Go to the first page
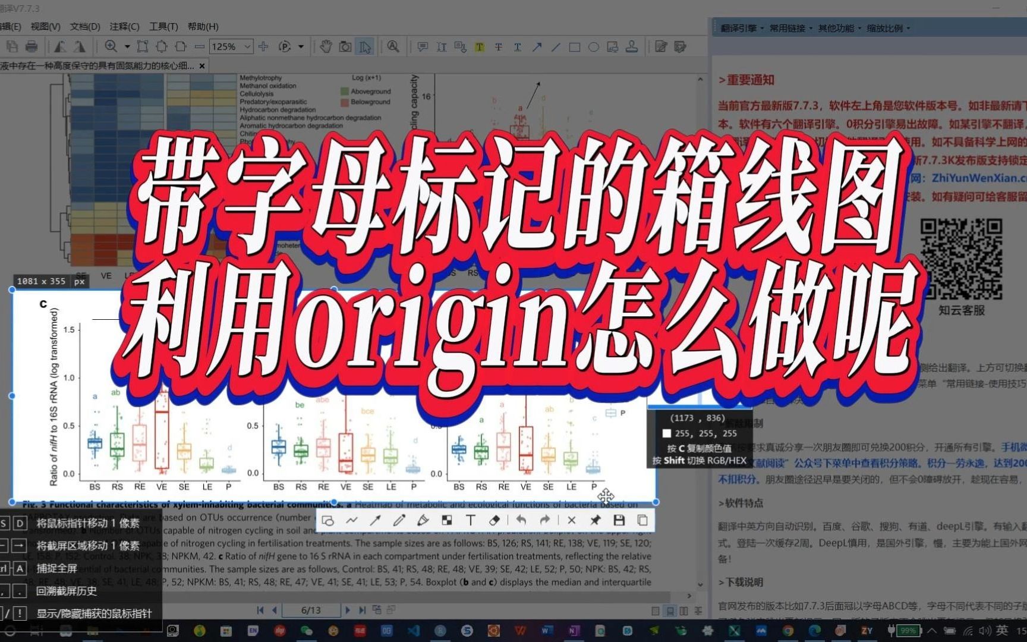 [x=260, y=610]
